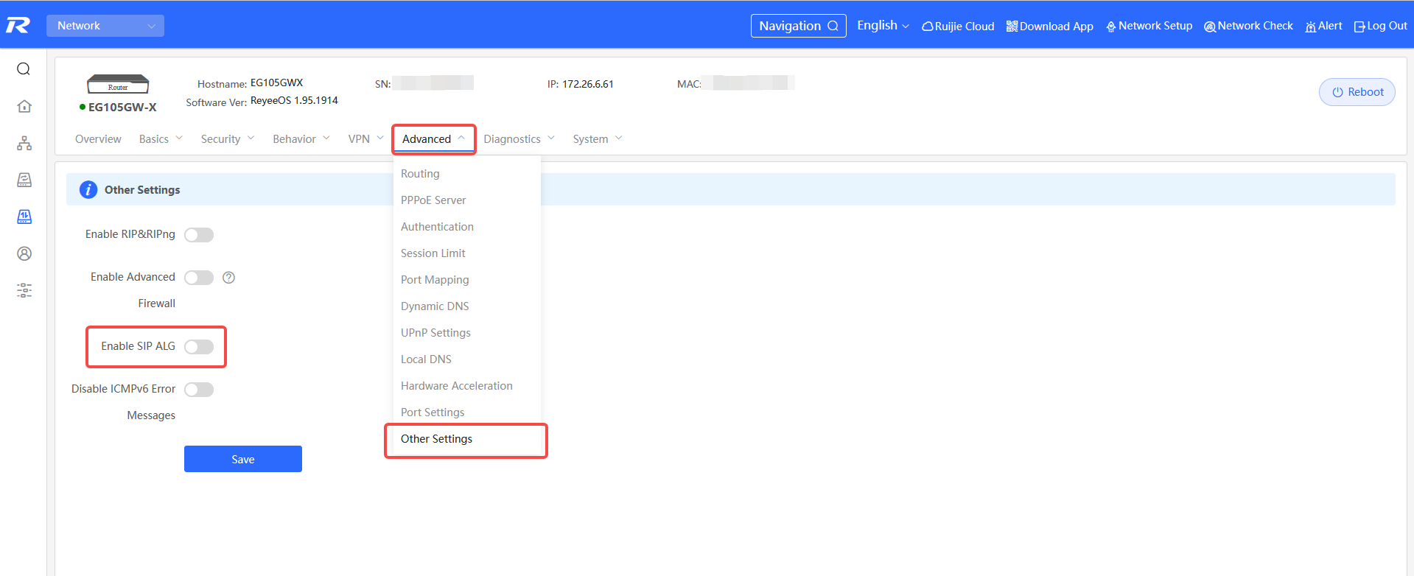The height and width of the screenshot is (576, 1414).
Task: Open Network Setup wizard link
Action: coord(1149,26)
